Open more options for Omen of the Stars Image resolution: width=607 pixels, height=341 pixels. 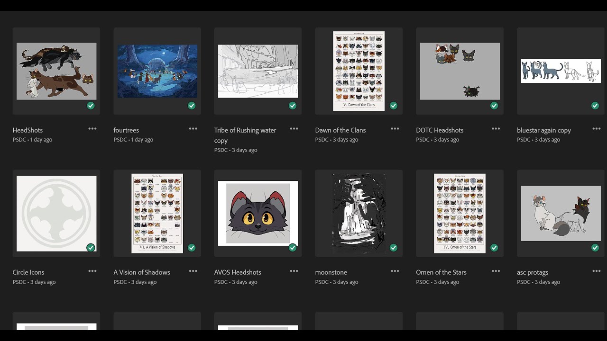point(496,271)
